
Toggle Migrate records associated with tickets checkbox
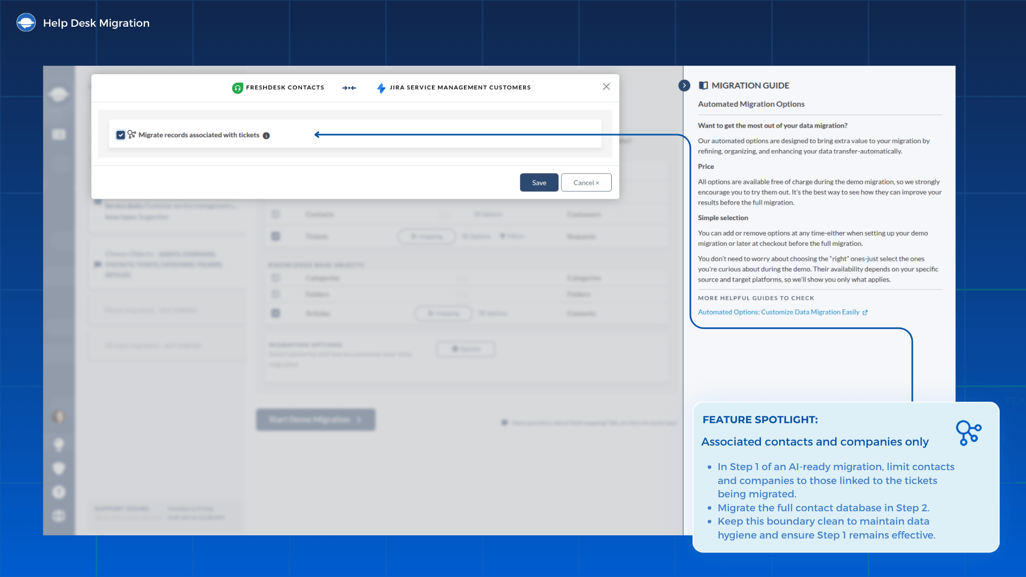point(121,135)
